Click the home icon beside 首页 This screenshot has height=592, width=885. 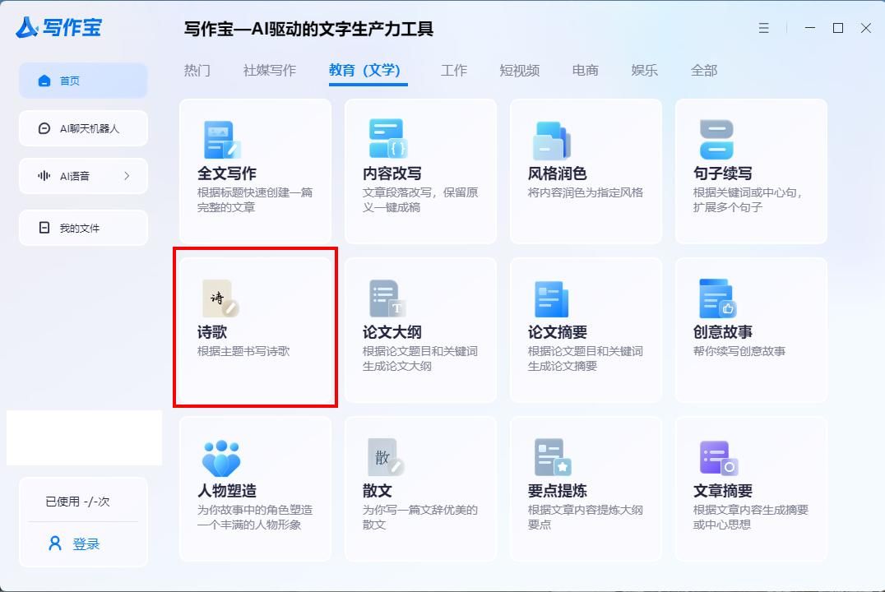pyautogui.click(x=44, y=81)
